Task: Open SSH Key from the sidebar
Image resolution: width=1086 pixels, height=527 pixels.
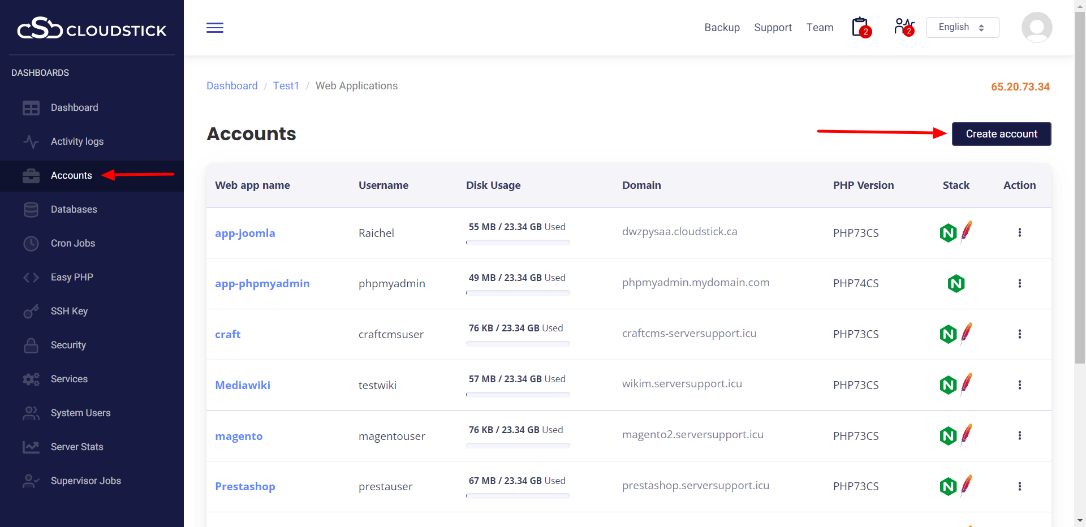Action: 69,311
